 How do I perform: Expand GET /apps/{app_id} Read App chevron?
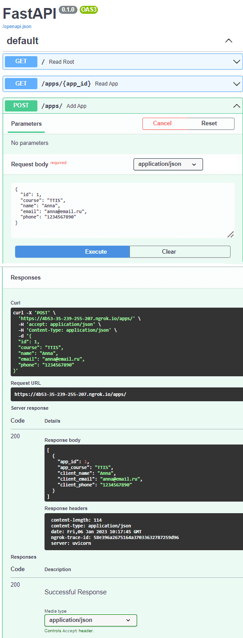(x=237, y=83)
